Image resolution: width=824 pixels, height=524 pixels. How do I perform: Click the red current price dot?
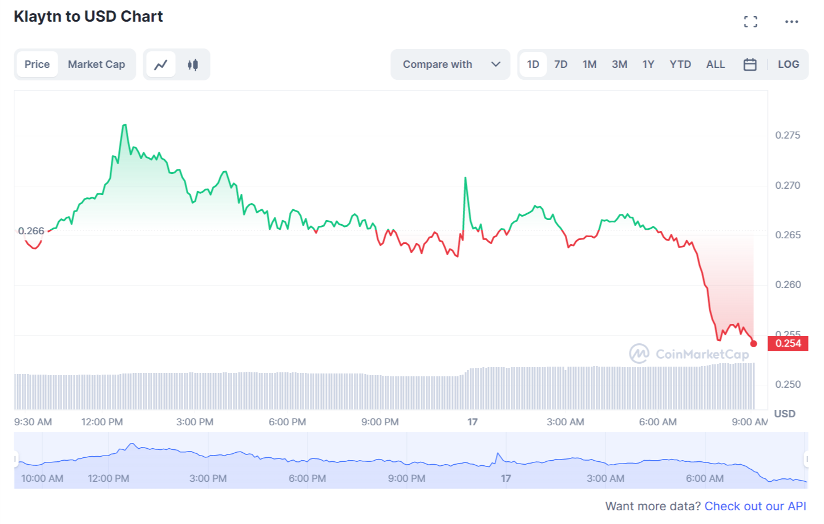click(753, 343)
